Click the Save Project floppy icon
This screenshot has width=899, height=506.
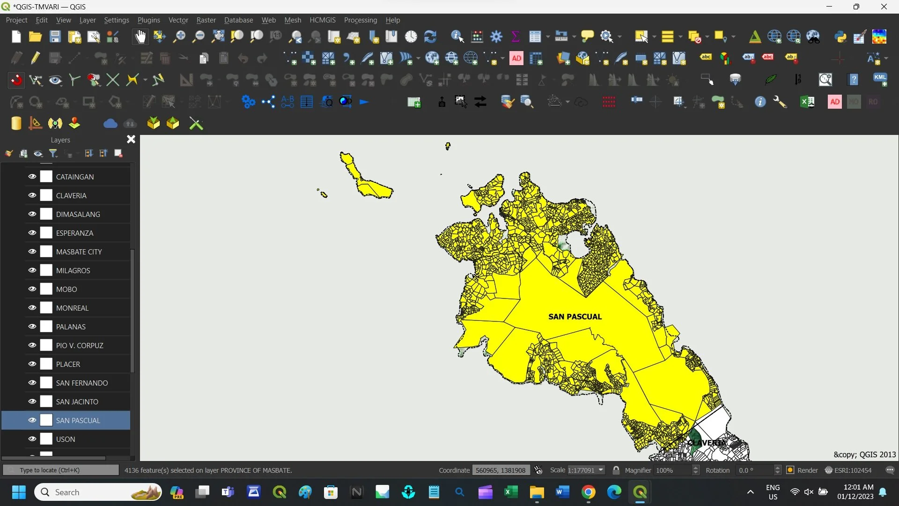[55, 37]
